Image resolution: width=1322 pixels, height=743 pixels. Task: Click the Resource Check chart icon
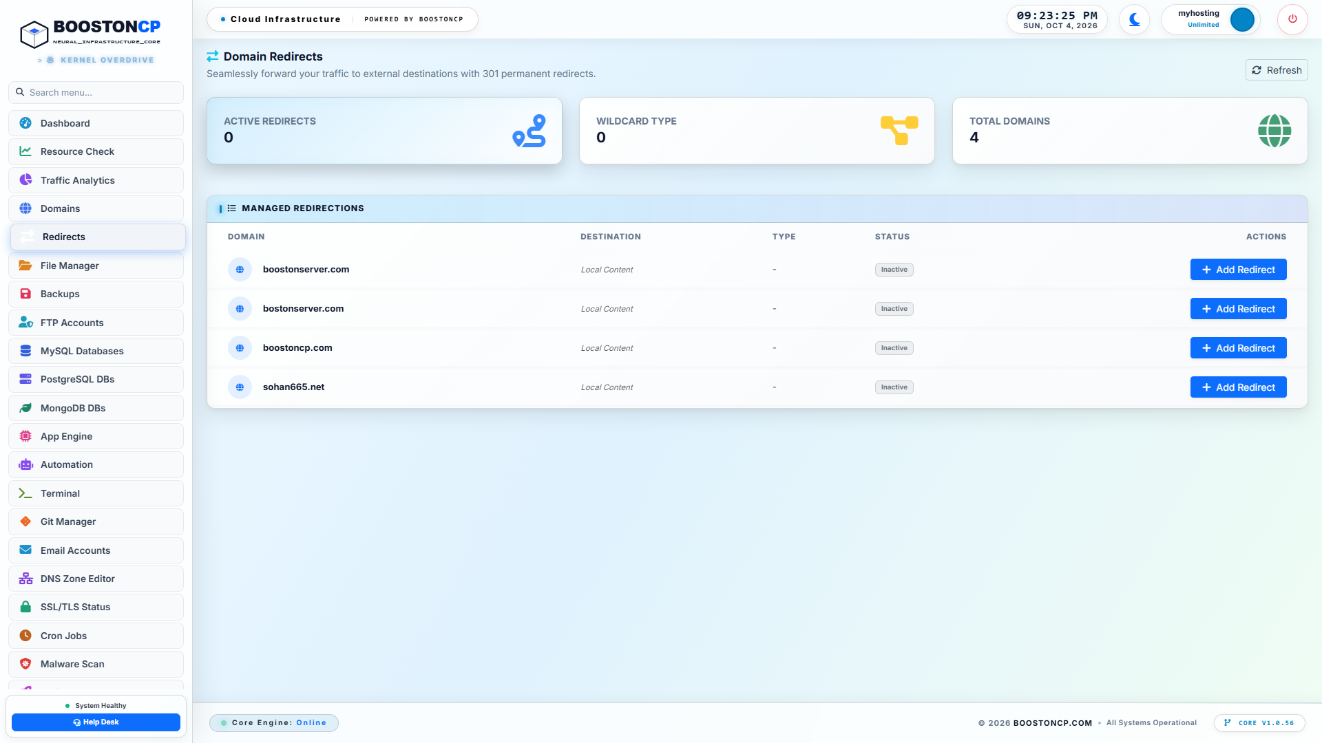click(25, 151)
